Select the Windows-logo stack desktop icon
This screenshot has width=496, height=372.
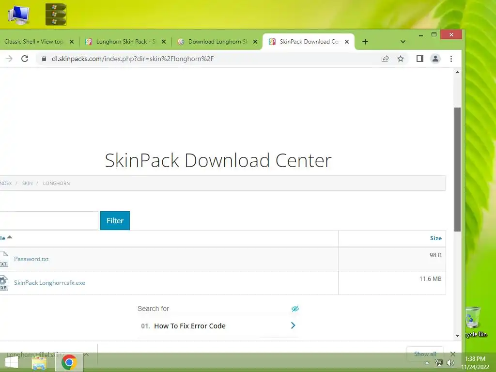56,14
